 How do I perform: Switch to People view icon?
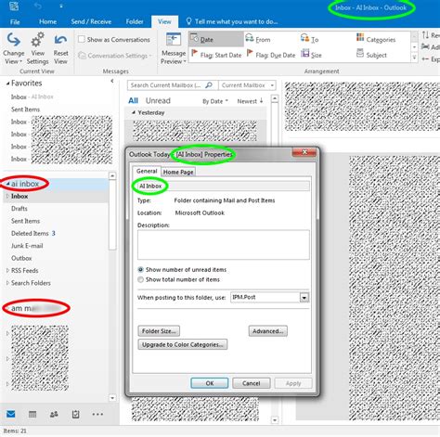coord(54,414)
